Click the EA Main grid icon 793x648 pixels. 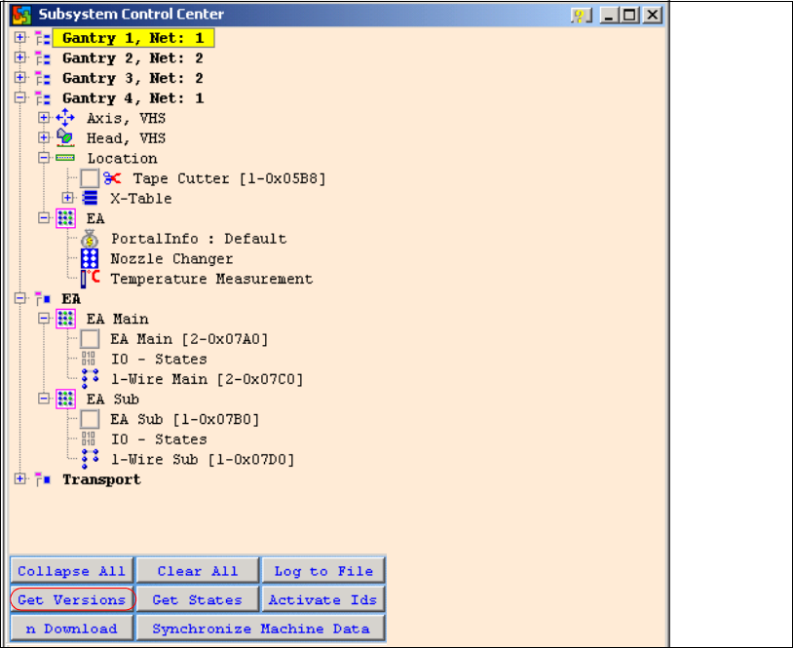pos(65,319)
